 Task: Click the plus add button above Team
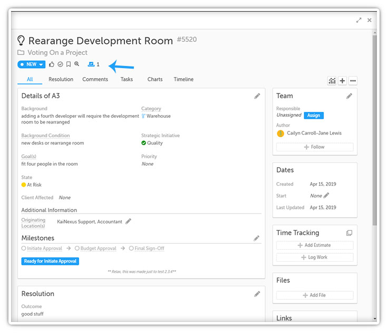click(x=342, y=81)
